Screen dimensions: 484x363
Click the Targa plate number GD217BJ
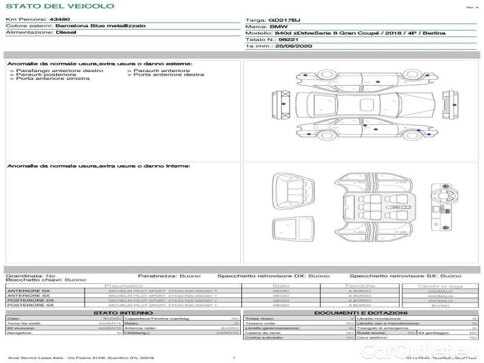pos(284,21)
